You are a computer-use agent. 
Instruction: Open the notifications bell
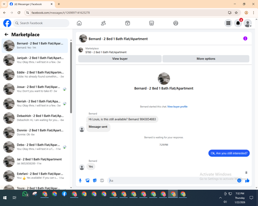coord(238,23)
